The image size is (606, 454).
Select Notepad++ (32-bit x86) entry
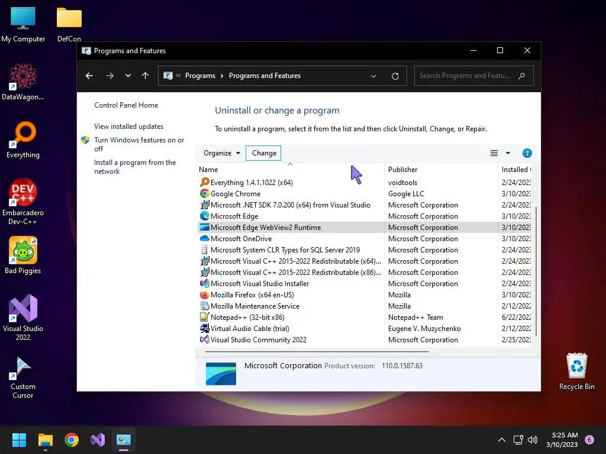[x=365, y=317]
